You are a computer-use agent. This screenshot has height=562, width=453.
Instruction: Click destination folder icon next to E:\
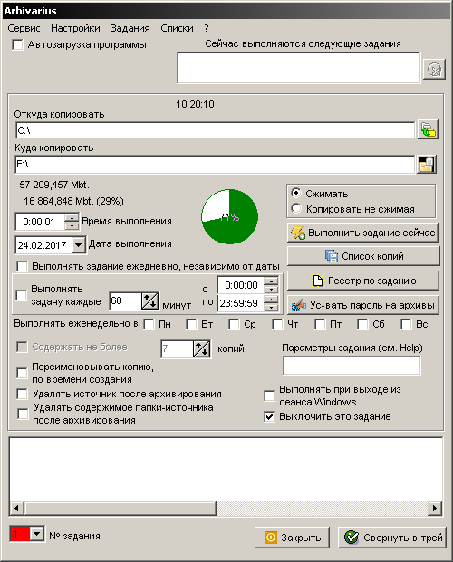point(427,164)
